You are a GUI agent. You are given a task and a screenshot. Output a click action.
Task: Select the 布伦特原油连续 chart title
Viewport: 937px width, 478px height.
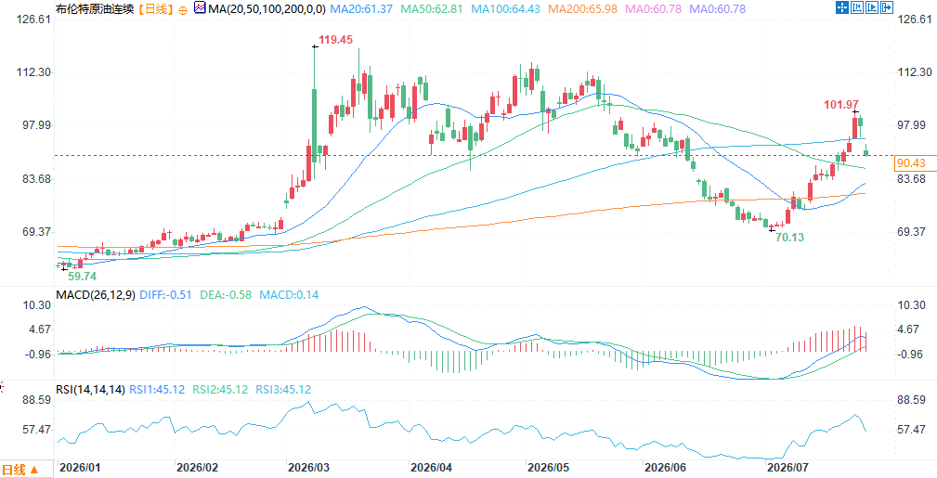point(95,9)
